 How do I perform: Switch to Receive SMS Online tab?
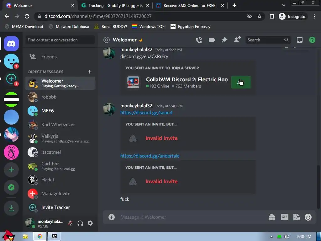(190, 6)
